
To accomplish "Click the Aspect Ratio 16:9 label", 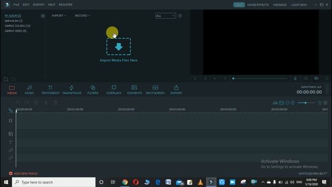I will (311, 87).
